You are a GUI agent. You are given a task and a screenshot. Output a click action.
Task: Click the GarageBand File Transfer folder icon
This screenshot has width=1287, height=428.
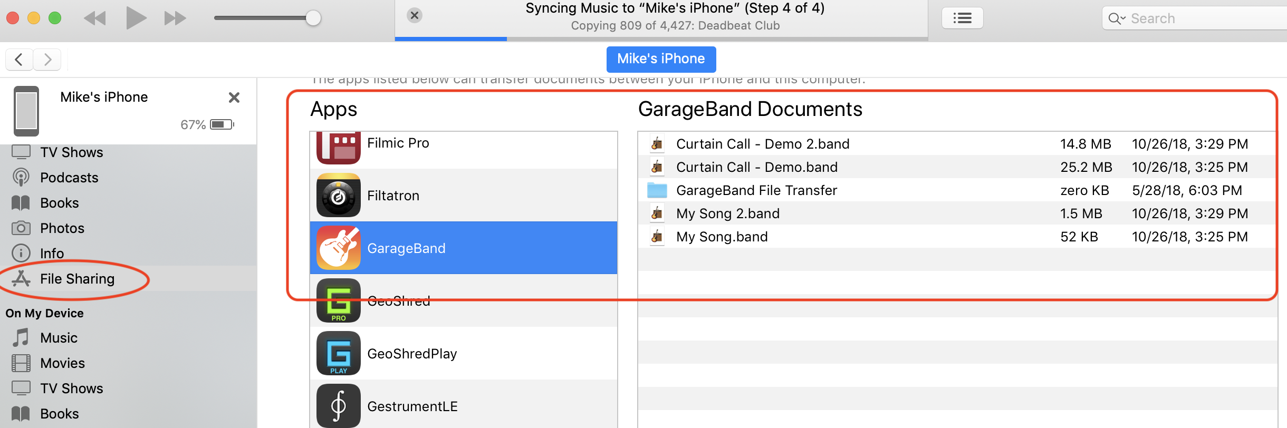coord(657,190)
